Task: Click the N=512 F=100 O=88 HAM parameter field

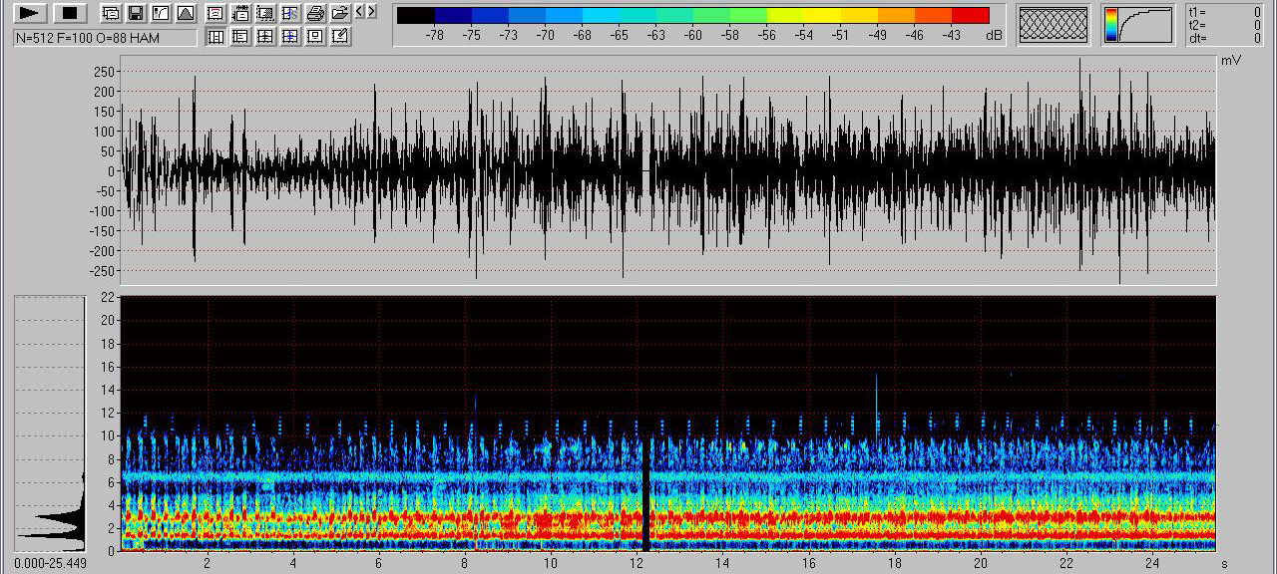Action: [105, 38]
